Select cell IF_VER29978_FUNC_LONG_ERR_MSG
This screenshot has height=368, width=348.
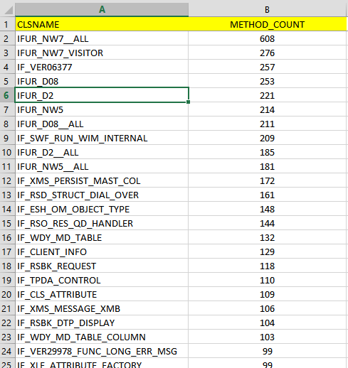pyautogui.click(x=102, y=351)
